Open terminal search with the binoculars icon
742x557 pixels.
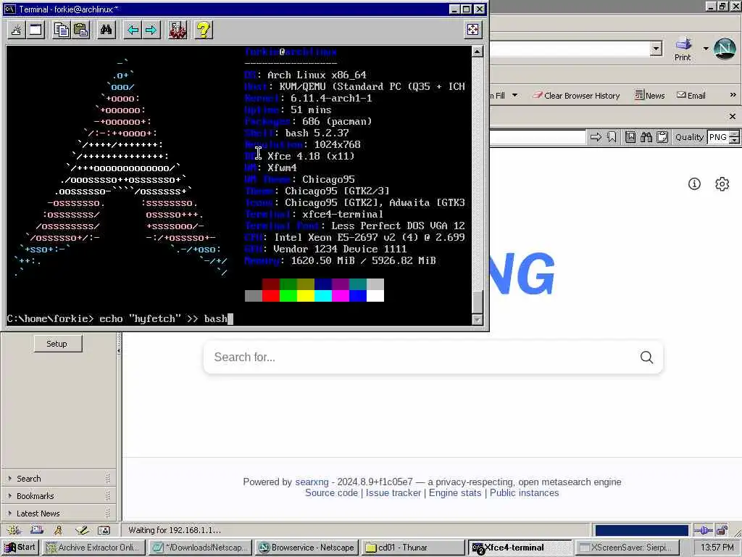pyautogui.click(x=106, y=30)
